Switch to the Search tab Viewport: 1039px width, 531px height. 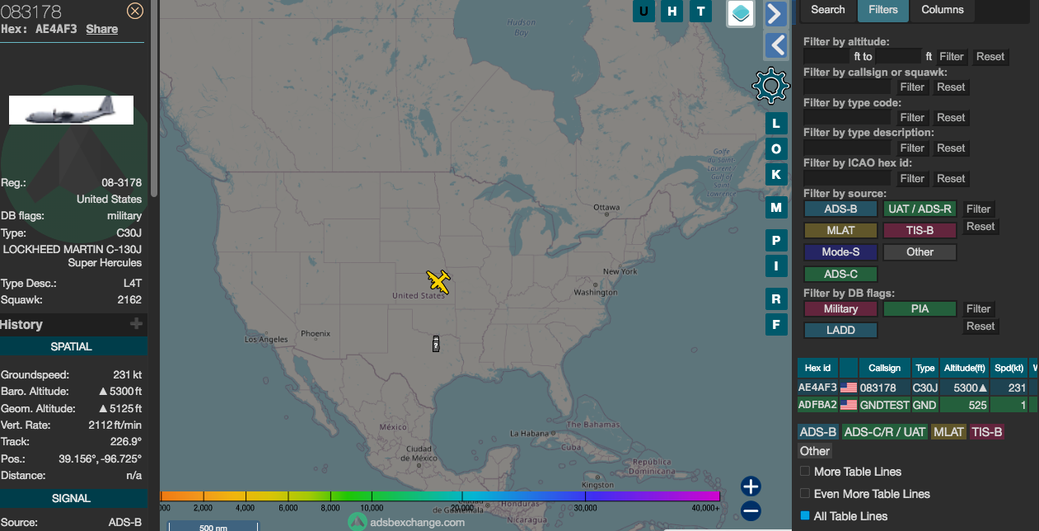(828, 10)
